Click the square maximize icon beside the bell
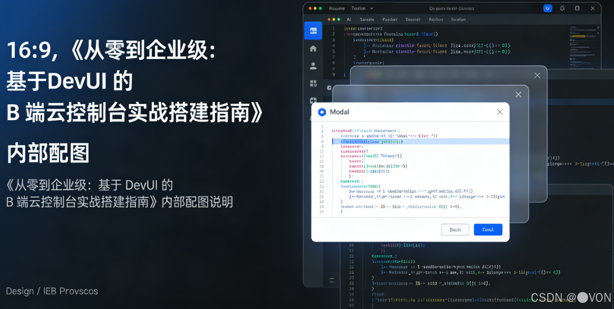Image resolution: width=614 pixels, height=309 pixels. (x=577, y=8)
